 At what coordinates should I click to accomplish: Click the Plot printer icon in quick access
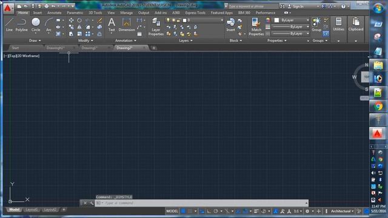click(47, 6)
